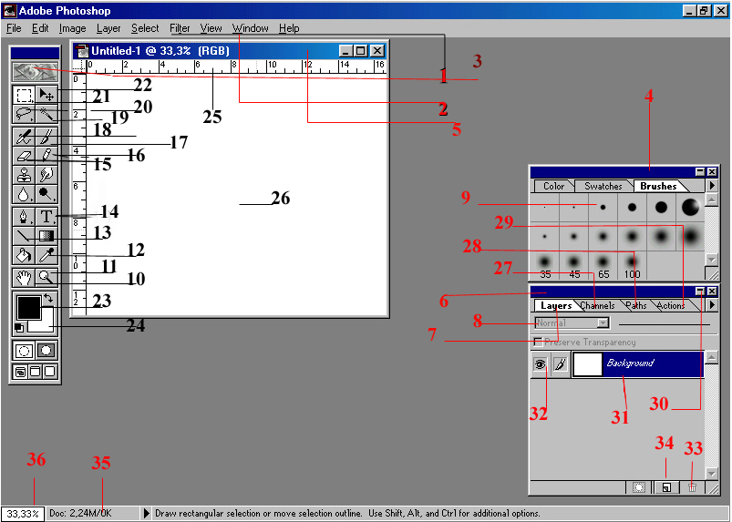Open the Layer menu
The width and height of the screenshot is (732, 522).
108,28
